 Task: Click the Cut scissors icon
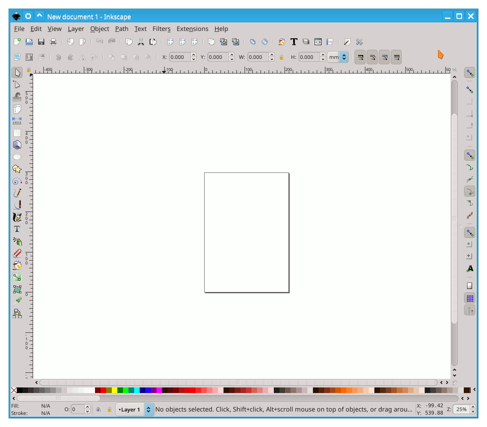point(141,42)
